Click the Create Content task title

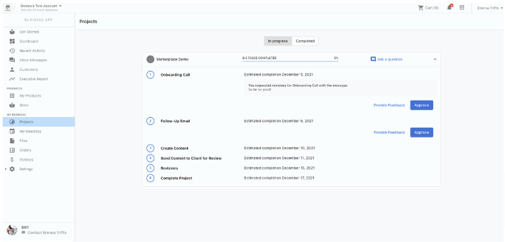click(x=175, y=148)
